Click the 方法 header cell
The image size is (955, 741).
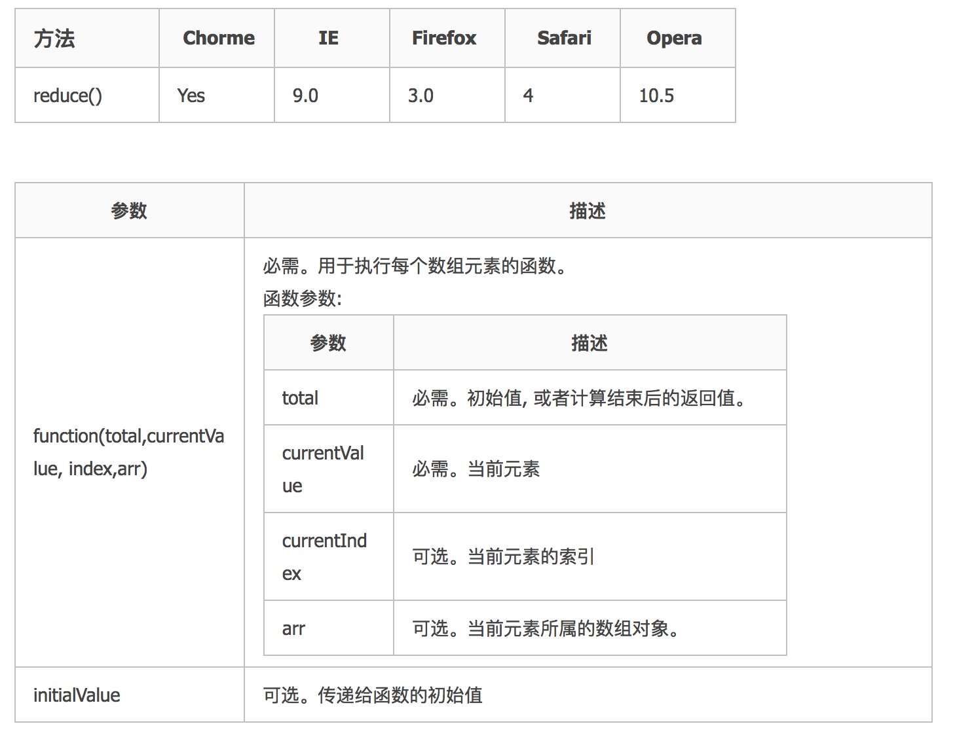(87, 38)
